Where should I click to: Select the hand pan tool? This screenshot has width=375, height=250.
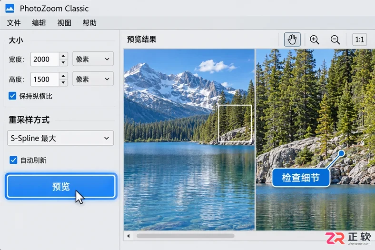pos(292,40)
